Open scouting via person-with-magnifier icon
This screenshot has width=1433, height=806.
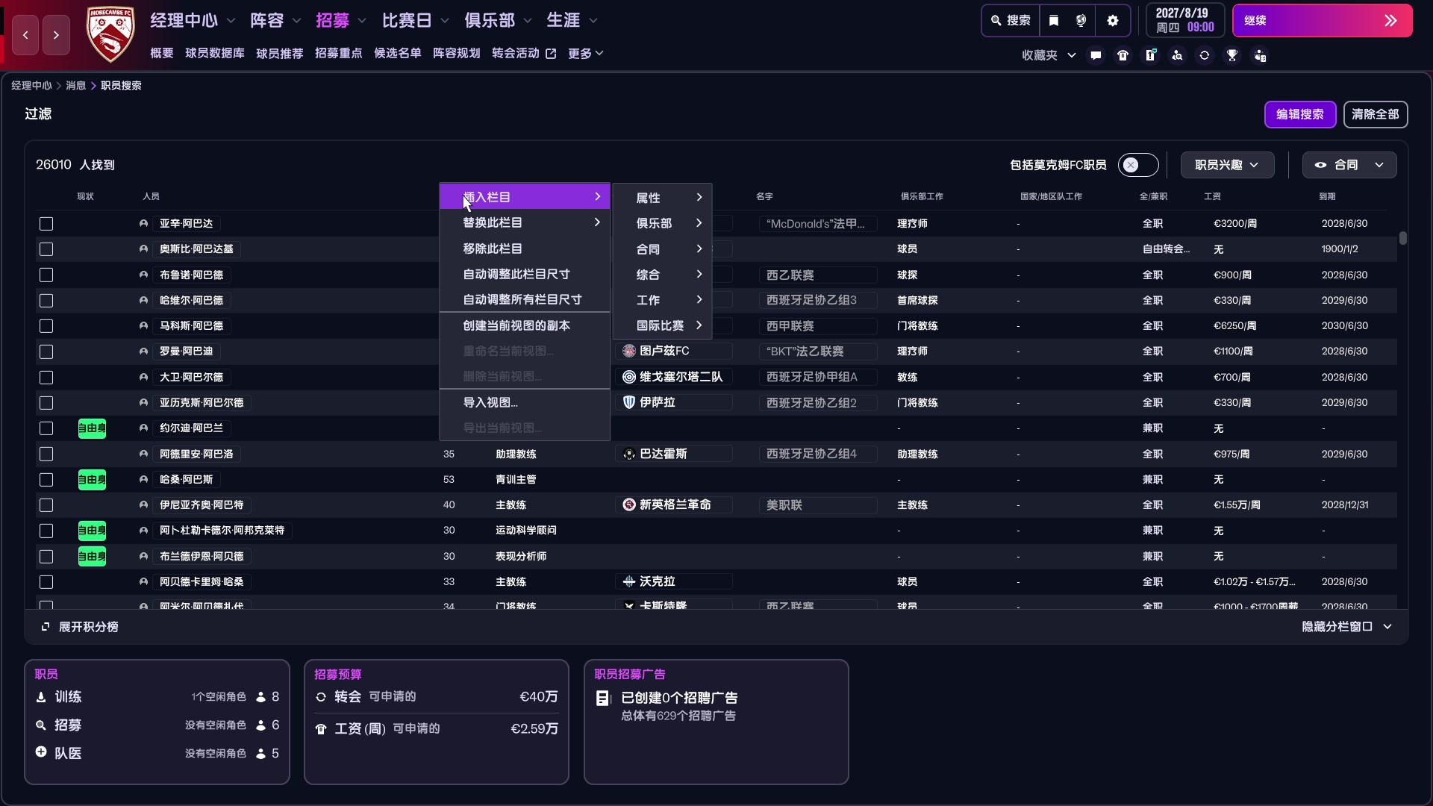[x=1177, y=54]
